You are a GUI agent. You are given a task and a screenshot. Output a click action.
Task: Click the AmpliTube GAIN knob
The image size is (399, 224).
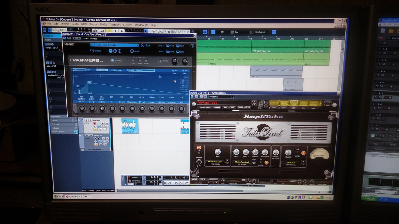point(218,152)
